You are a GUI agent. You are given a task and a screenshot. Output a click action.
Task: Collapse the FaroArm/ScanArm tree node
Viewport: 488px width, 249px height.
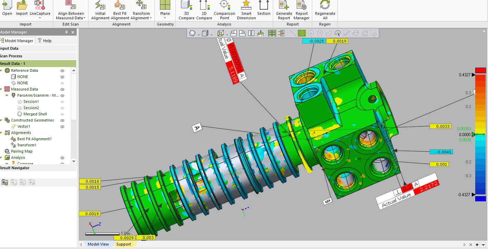tap(7, 95)
